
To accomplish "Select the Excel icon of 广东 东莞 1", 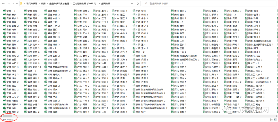I will click(x=75, y=59).
